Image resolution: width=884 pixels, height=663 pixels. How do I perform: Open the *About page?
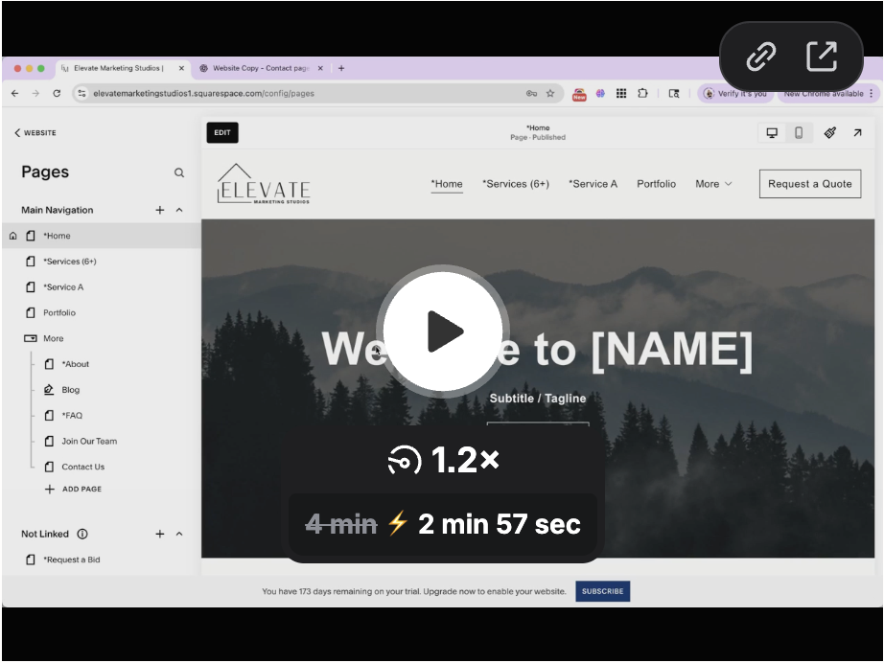pos(75,364)
